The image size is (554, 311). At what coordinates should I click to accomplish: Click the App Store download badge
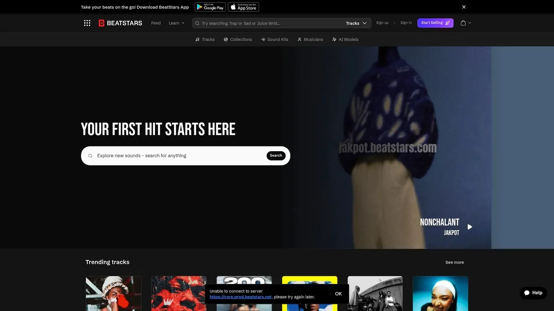point(243,6)
